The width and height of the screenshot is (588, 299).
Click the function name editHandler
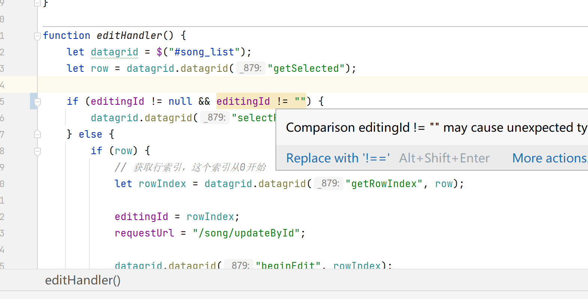point(130,36)
